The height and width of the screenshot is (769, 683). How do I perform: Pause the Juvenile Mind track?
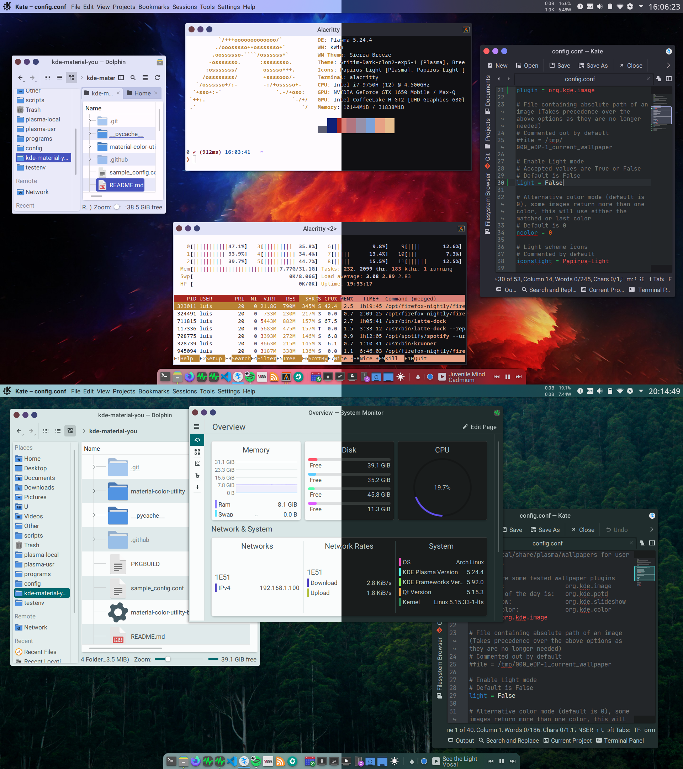coord(507,377)
